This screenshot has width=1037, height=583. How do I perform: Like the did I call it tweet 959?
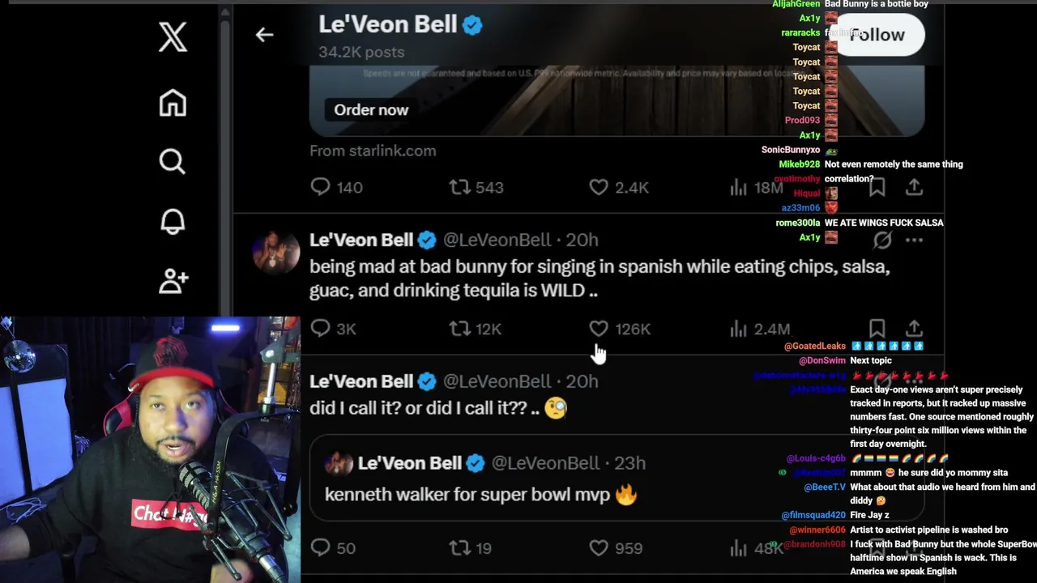[x=617, y=548]
